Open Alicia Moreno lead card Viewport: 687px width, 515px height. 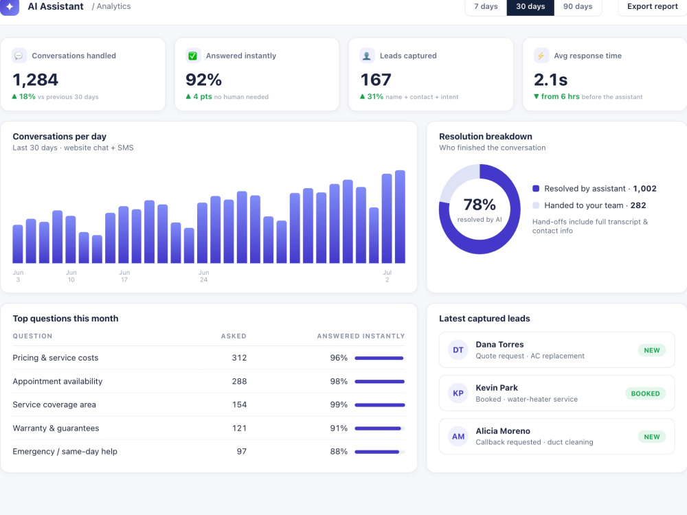(x=557, y=437)
